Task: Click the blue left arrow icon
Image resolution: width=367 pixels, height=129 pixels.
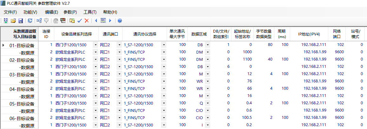Action: click(x=96, y=21)
